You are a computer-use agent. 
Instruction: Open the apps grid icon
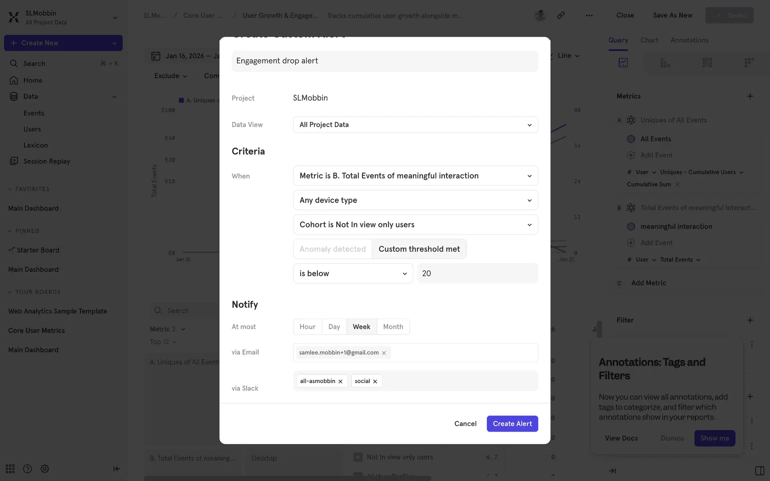click(10, 469)
